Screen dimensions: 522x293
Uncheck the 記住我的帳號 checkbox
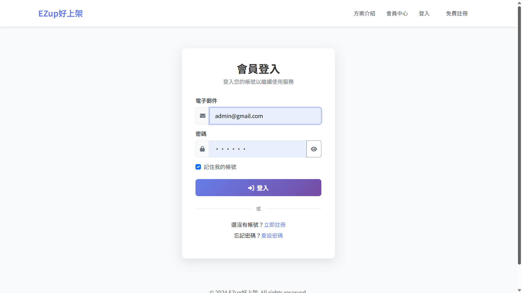coord(198,167)
